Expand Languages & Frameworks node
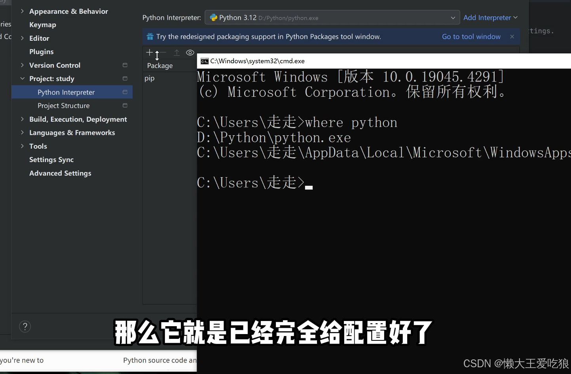The height and width of the screenshot is (374, 571). click(x=22, y=132)
